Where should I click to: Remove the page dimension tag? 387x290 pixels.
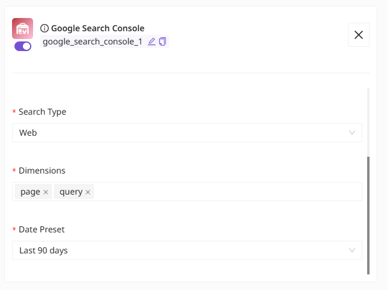point(46,192)
